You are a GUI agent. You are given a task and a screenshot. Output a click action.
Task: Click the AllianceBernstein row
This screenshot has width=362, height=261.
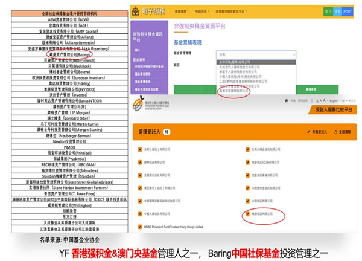69,42
